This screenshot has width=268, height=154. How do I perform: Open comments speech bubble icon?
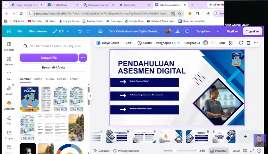pos(187,31)
